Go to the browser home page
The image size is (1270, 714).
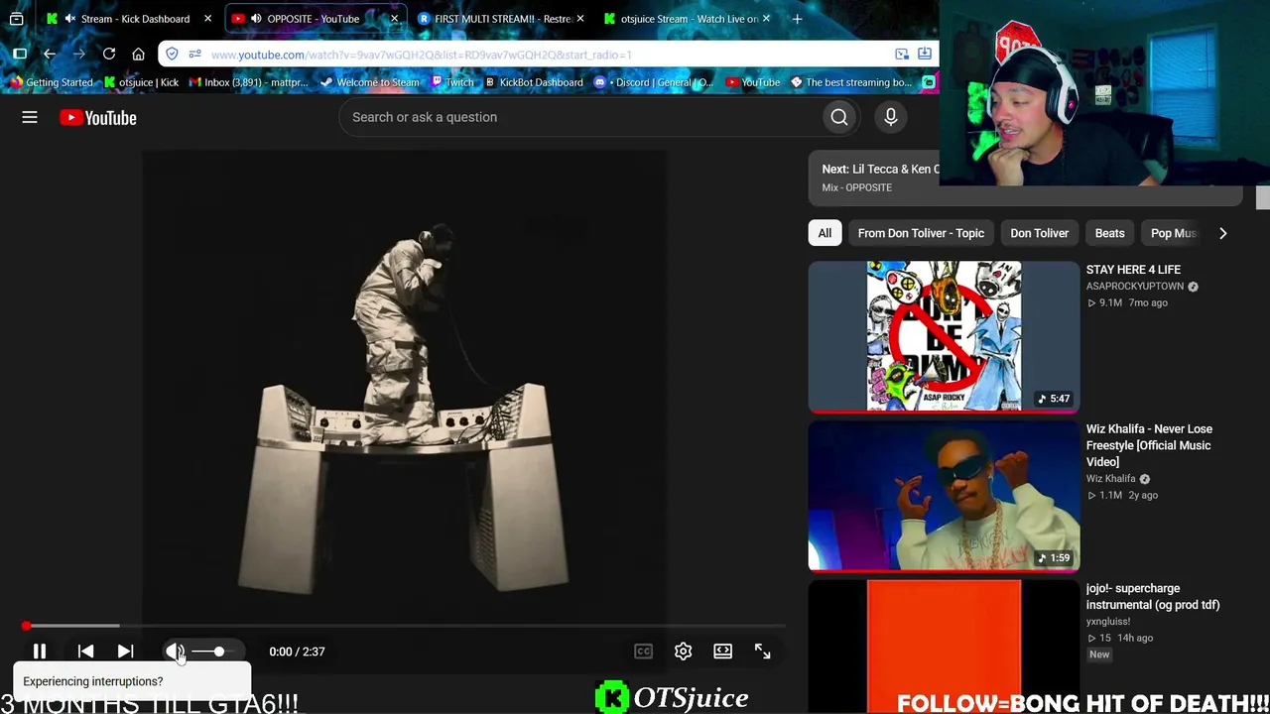(x=139, y=54)
